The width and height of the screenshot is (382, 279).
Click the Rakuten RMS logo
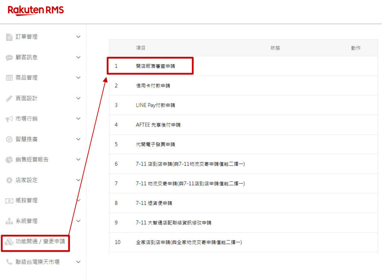coord(36,10)
